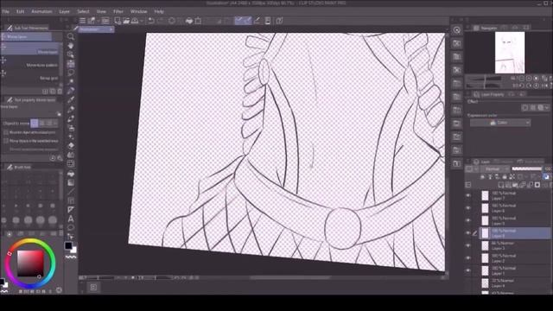Click the Navigator zoom slider

pos(484,79)
